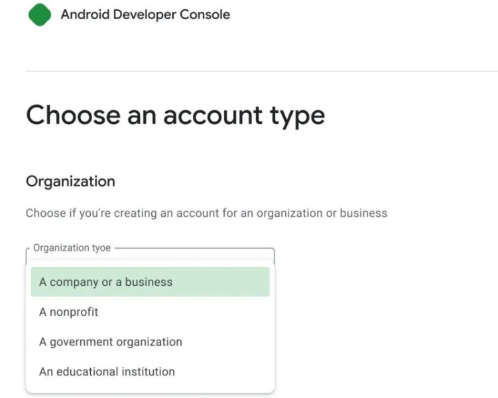The width and height of the screenshot is (498, 398).
Task: Click the green Android Developer Console logo
Action: 39,15
